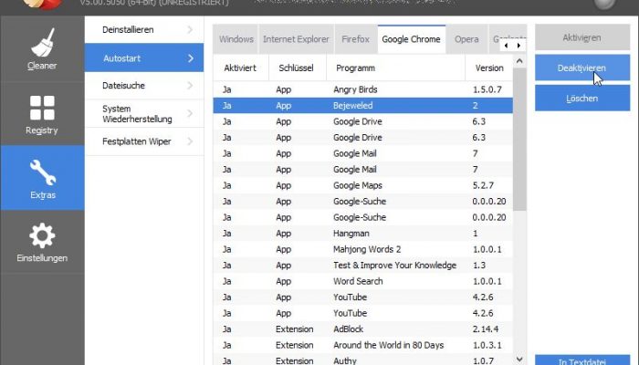Image resolution: width=639 pixels, height=365 pixels.
Task: Click the vertical scrollbar thumb
Action: pyautogui.click(x=519, y=140)
